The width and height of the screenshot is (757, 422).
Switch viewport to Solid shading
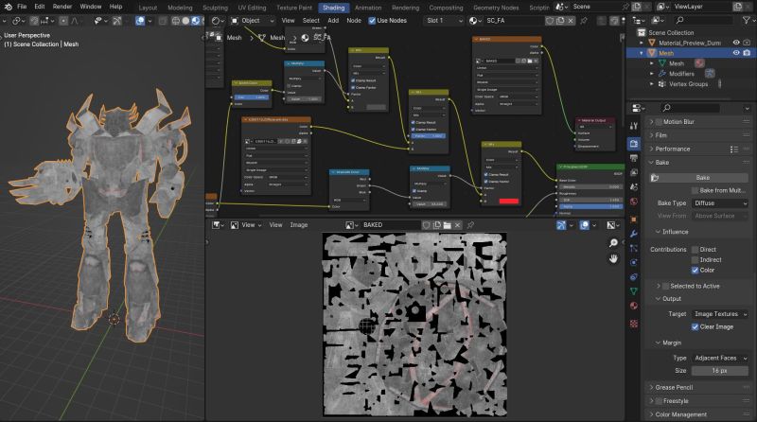(185, 21)
